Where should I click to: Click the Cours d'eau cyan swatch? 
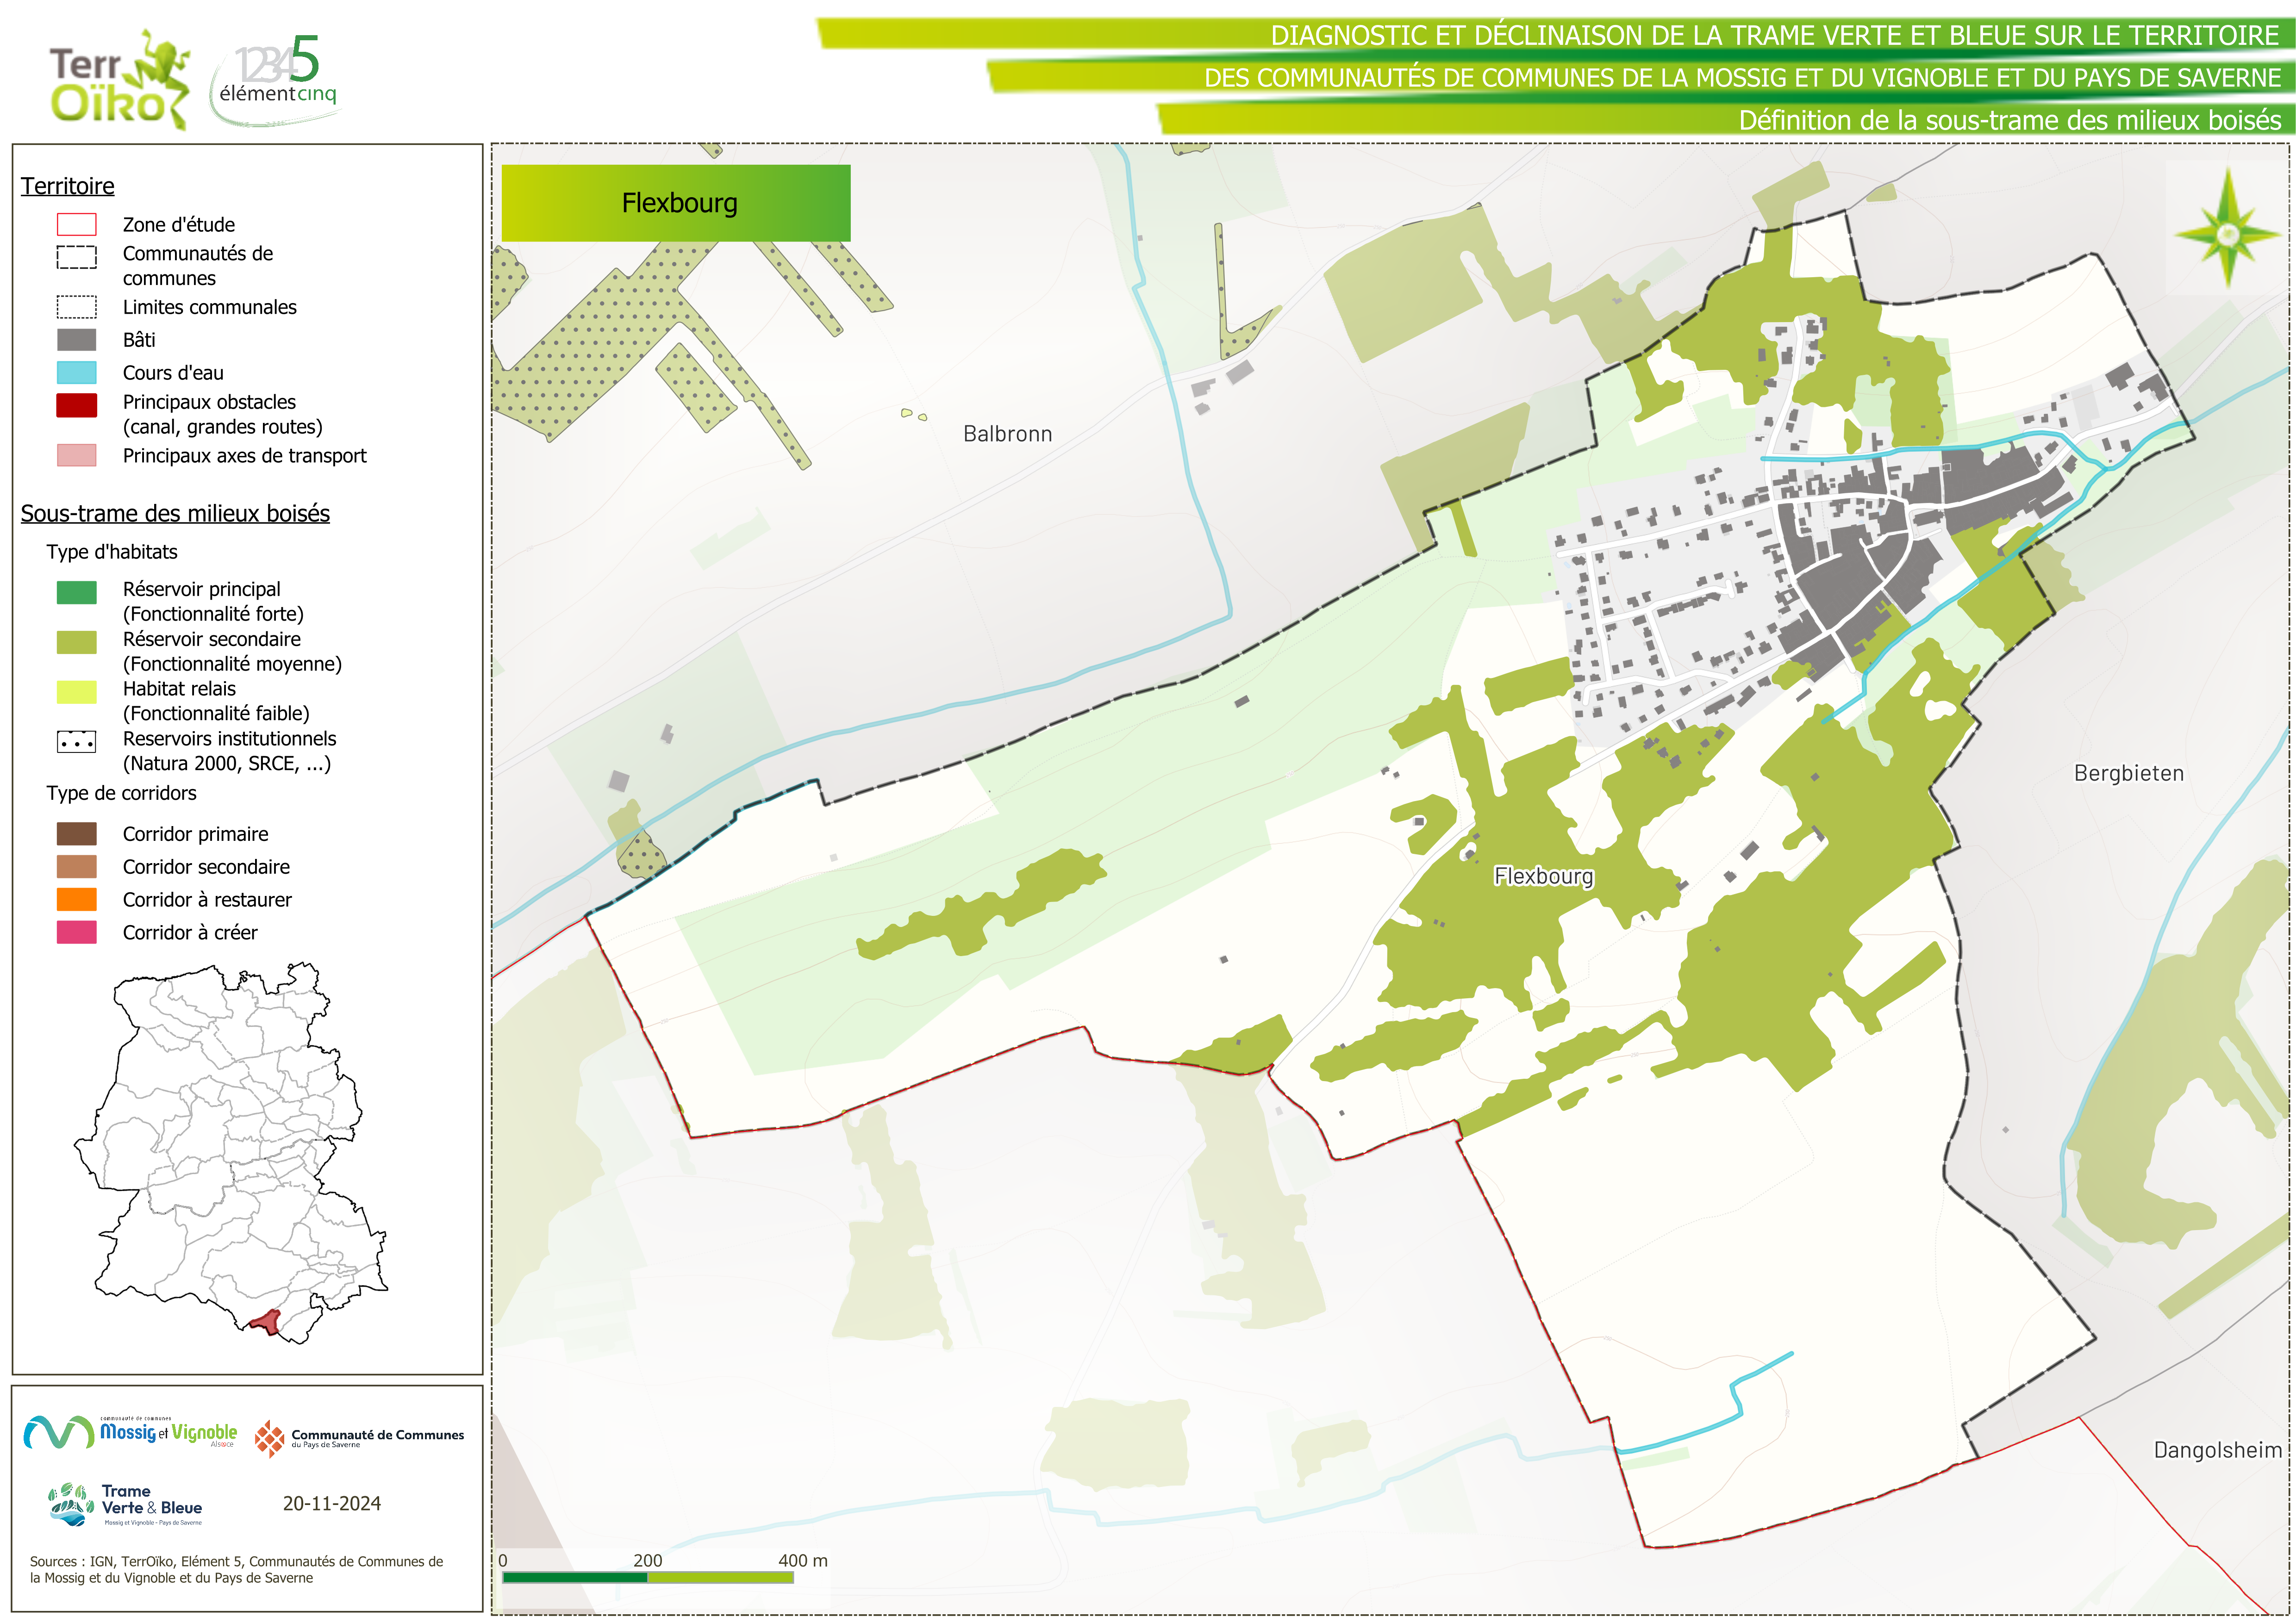77,373
